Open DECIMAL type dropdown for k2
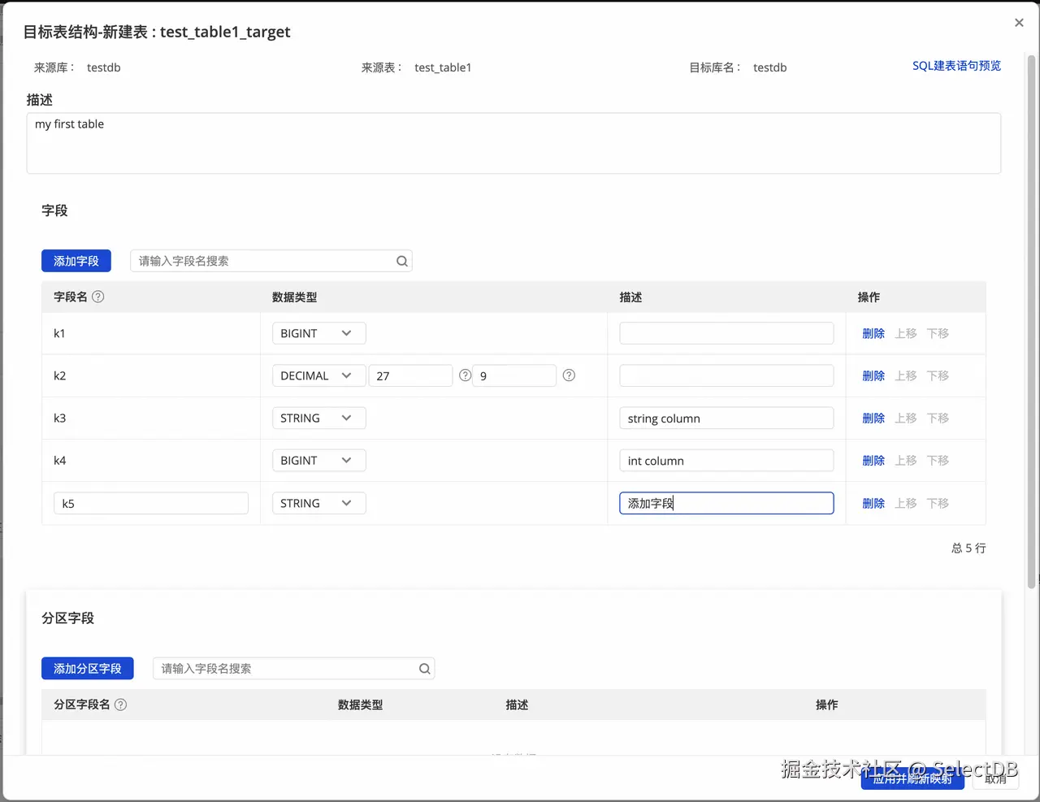 point(318,375)
